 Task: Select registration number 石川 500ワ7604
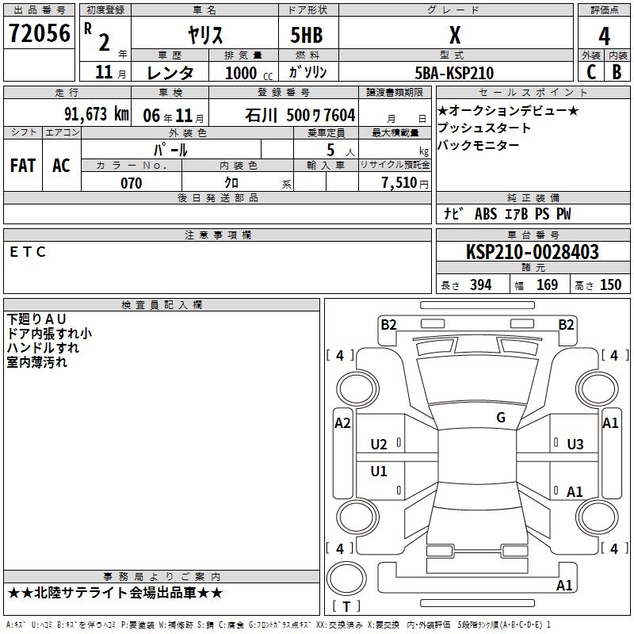point(300,115)
